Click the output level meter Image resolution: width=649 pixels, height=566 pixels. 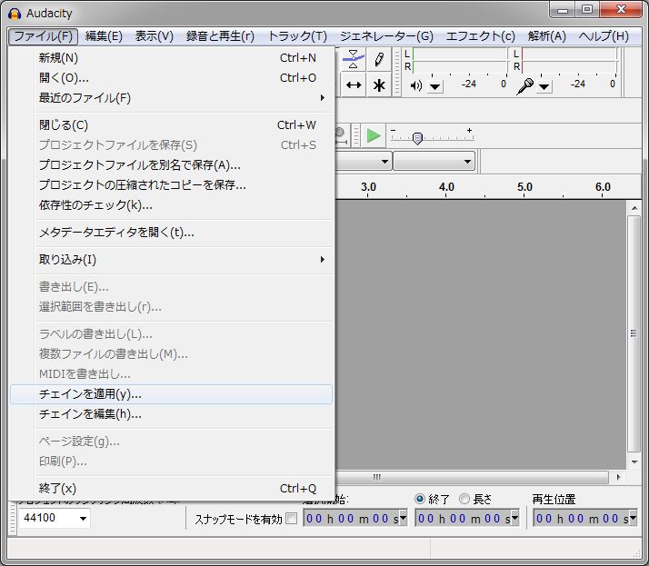(x=460, y=60)
